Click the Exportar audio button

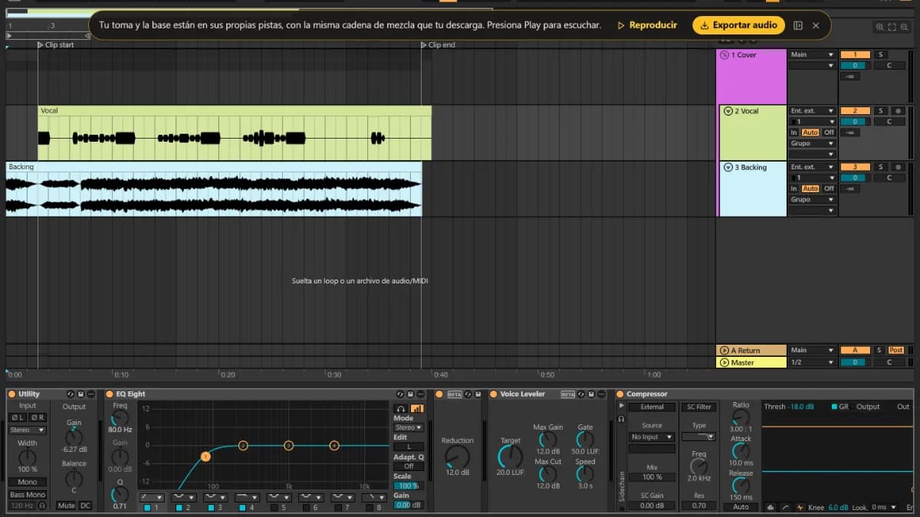point(739,25)
